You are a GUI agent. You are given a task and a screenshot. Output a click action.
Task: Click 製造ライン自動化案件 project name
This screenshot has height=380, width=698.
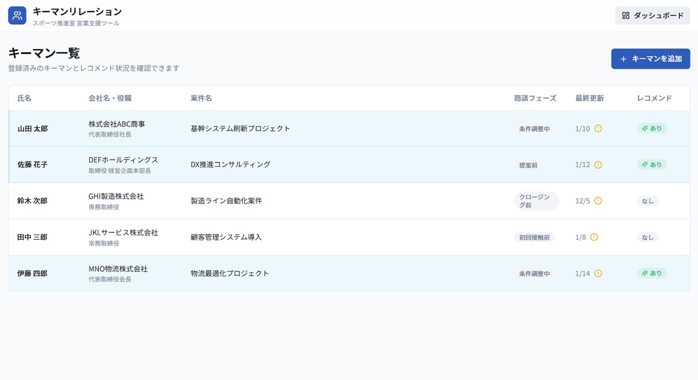227,201
